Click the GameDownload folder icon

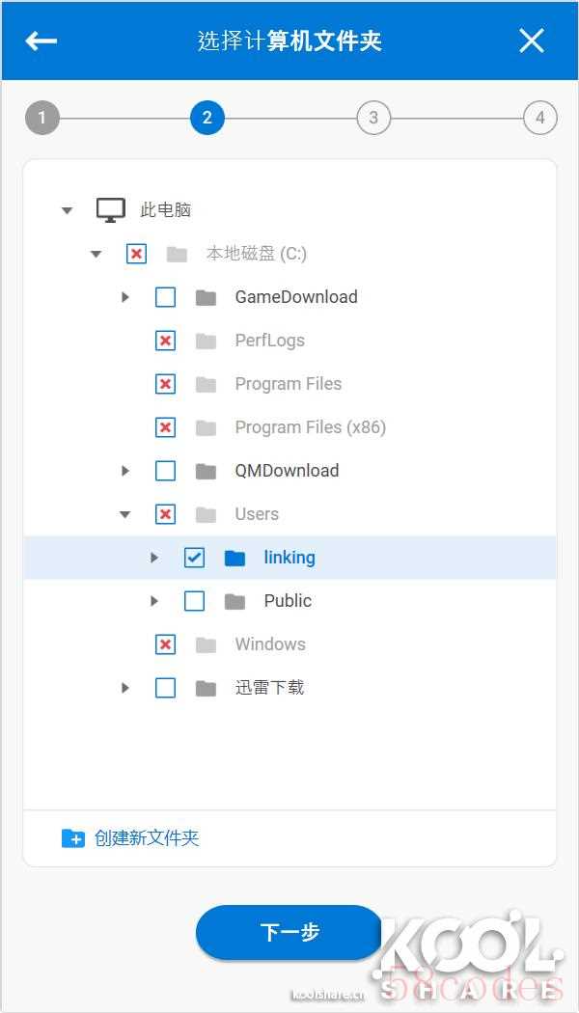[x=206, y=297]
